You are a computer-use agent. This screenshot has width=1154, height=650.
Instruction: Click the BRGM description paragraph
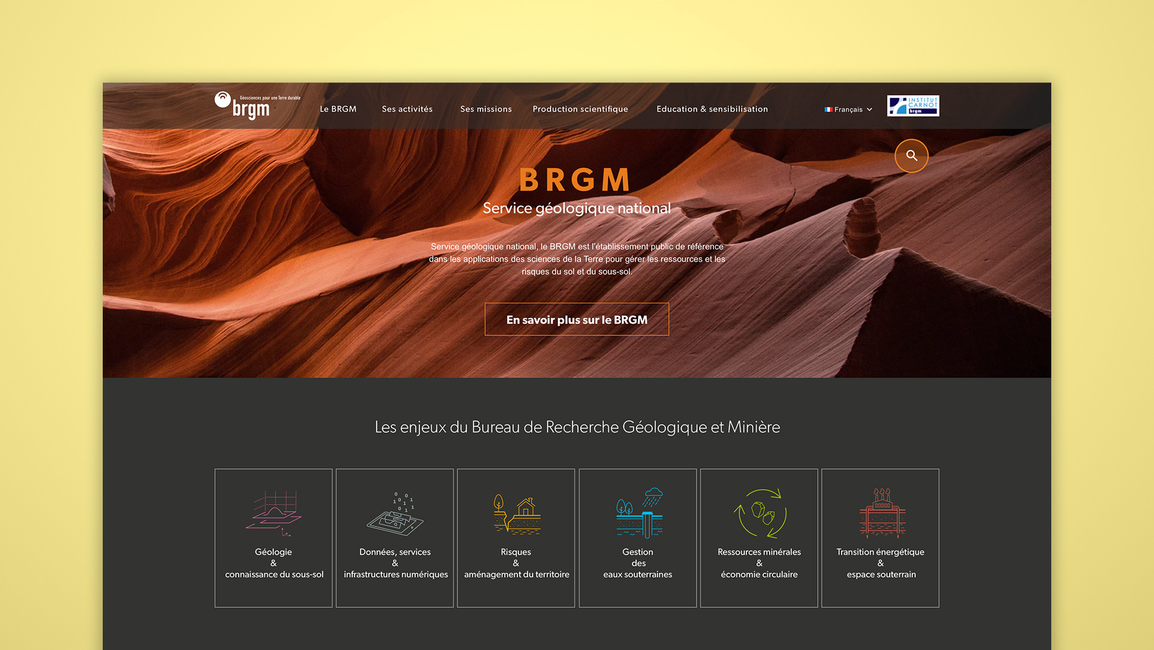point(577,259)
